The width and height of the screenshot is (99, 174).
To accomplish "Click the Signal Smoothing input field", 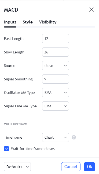I will [56, 79].
